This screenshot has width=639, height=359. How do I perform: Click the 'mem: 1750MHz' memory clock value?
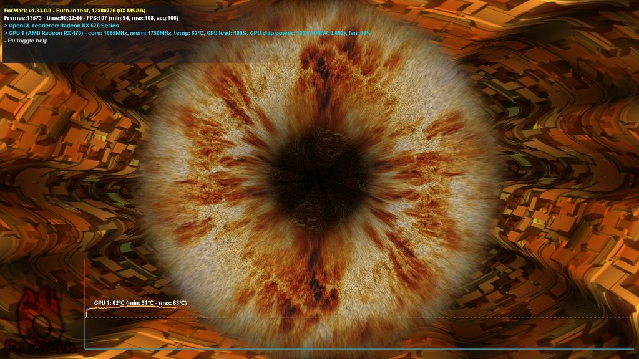(151, 33)
